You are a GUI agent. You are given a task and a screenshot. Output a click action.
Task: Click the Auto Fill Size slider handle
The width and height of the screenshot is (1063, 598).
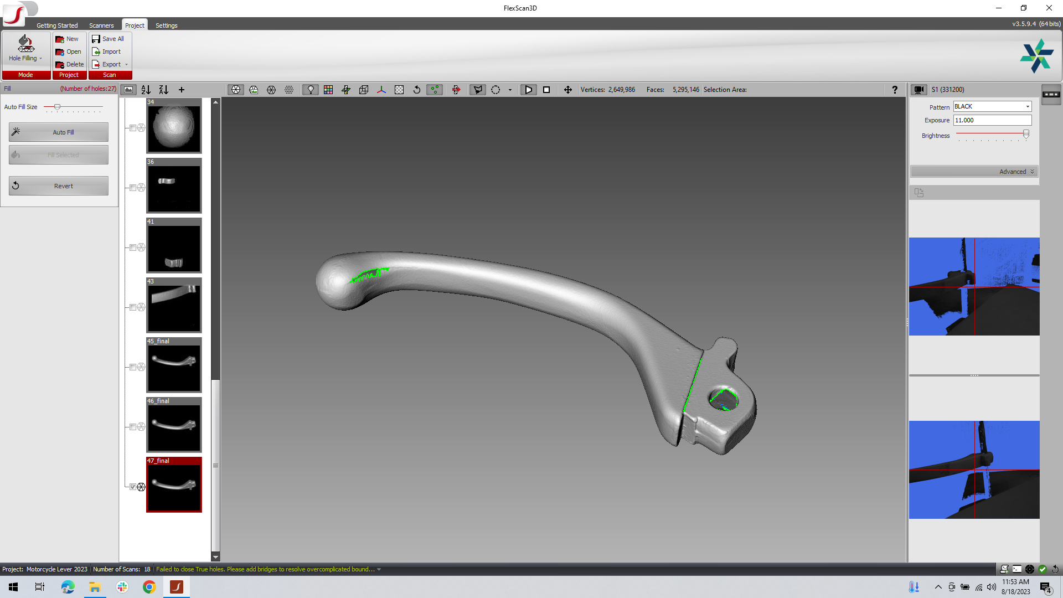pos(57,107)
